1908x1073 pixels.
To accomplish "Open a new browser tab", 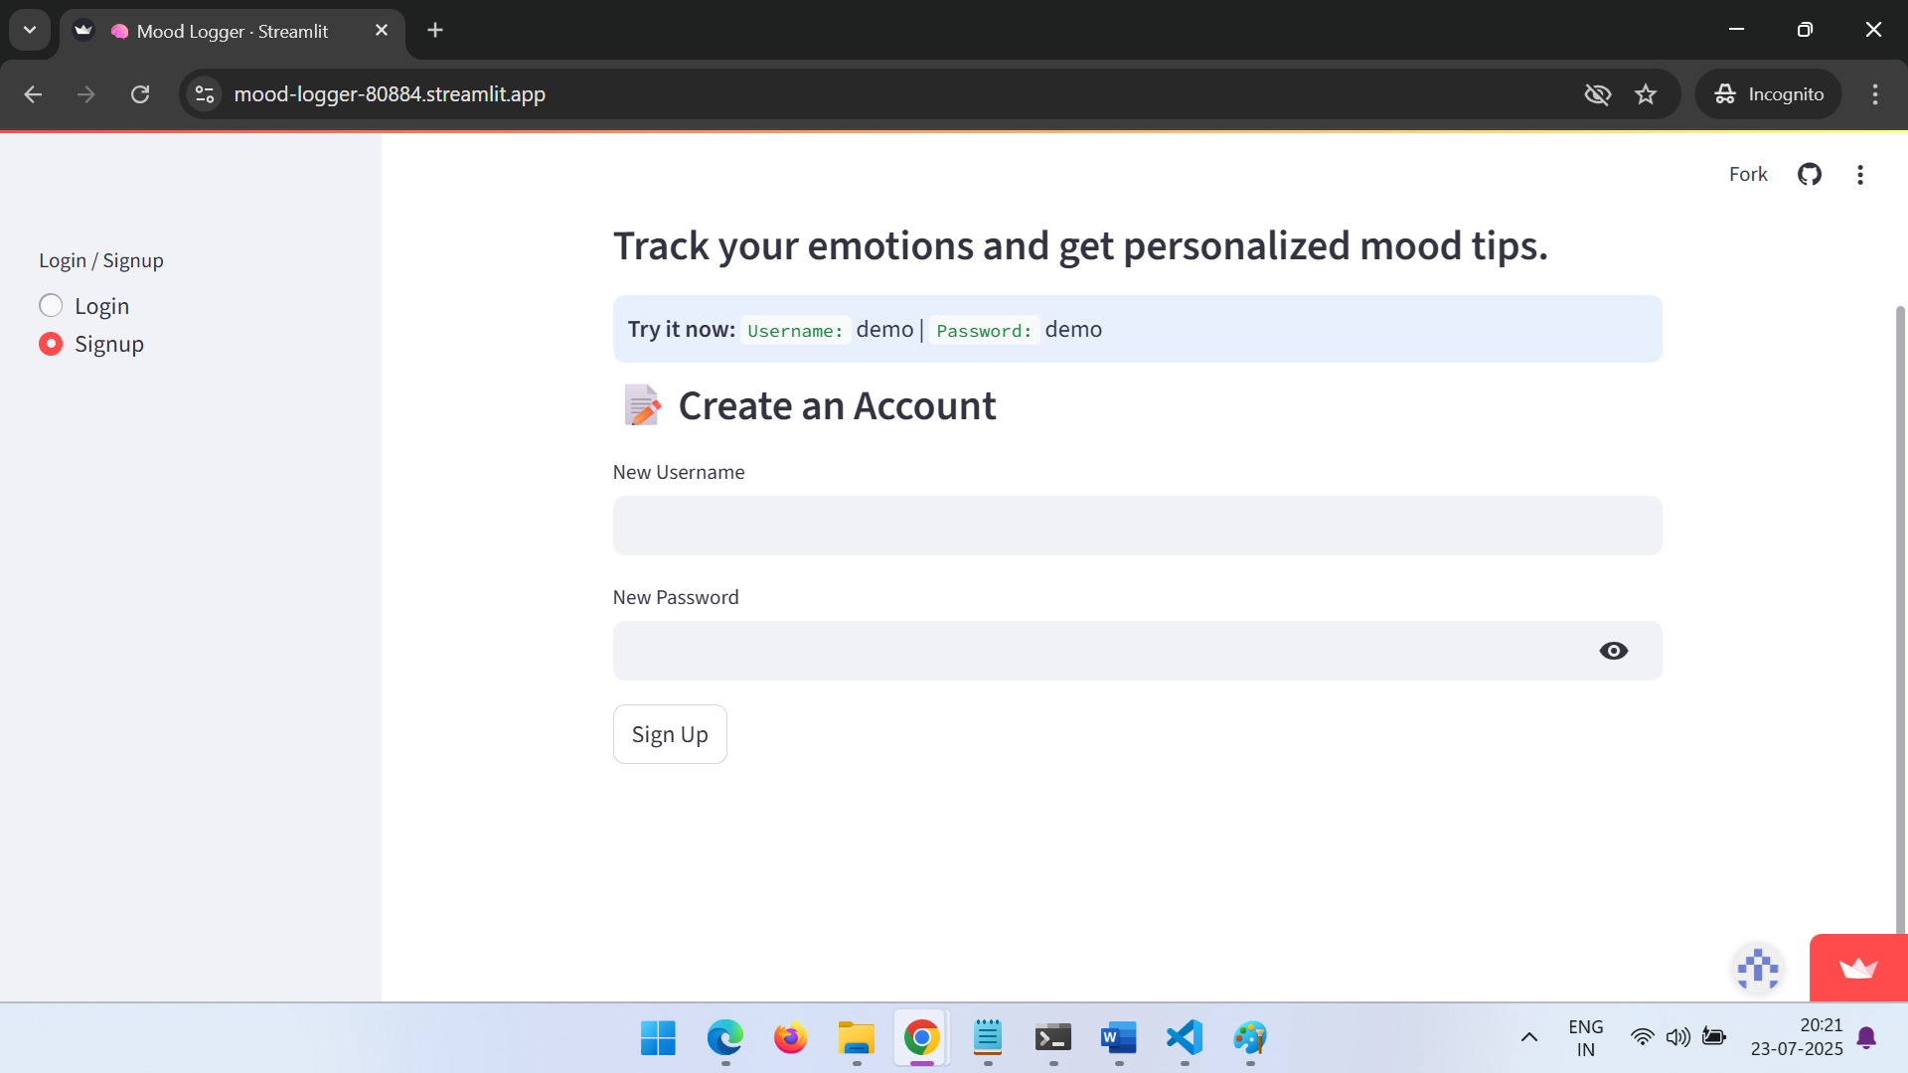I will (435, 30).
